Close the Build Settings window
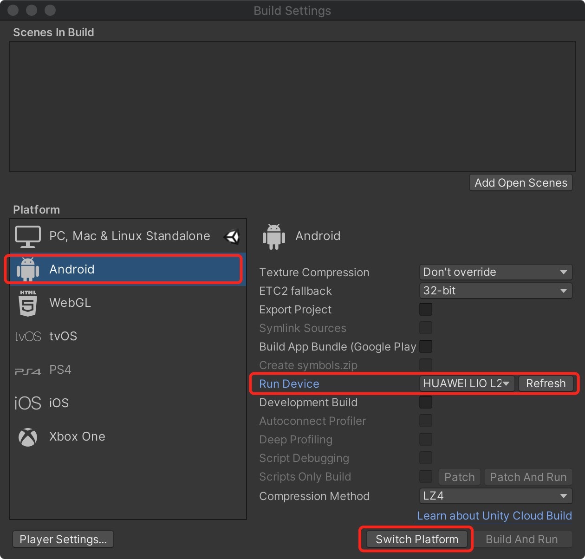The height and width of the screenshot is (559, 585). (13, 10)
